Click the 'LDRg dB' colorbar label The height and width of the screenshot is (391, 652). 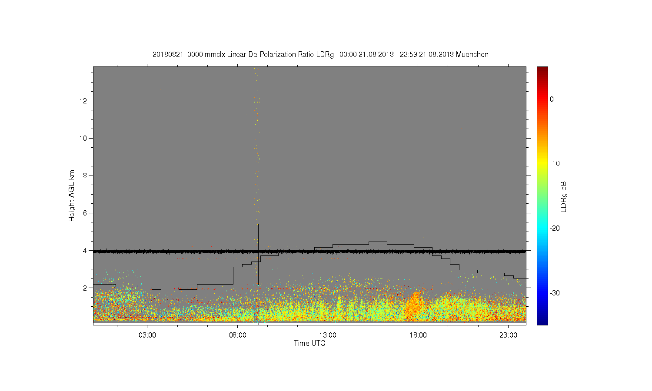tap(564, 196)
